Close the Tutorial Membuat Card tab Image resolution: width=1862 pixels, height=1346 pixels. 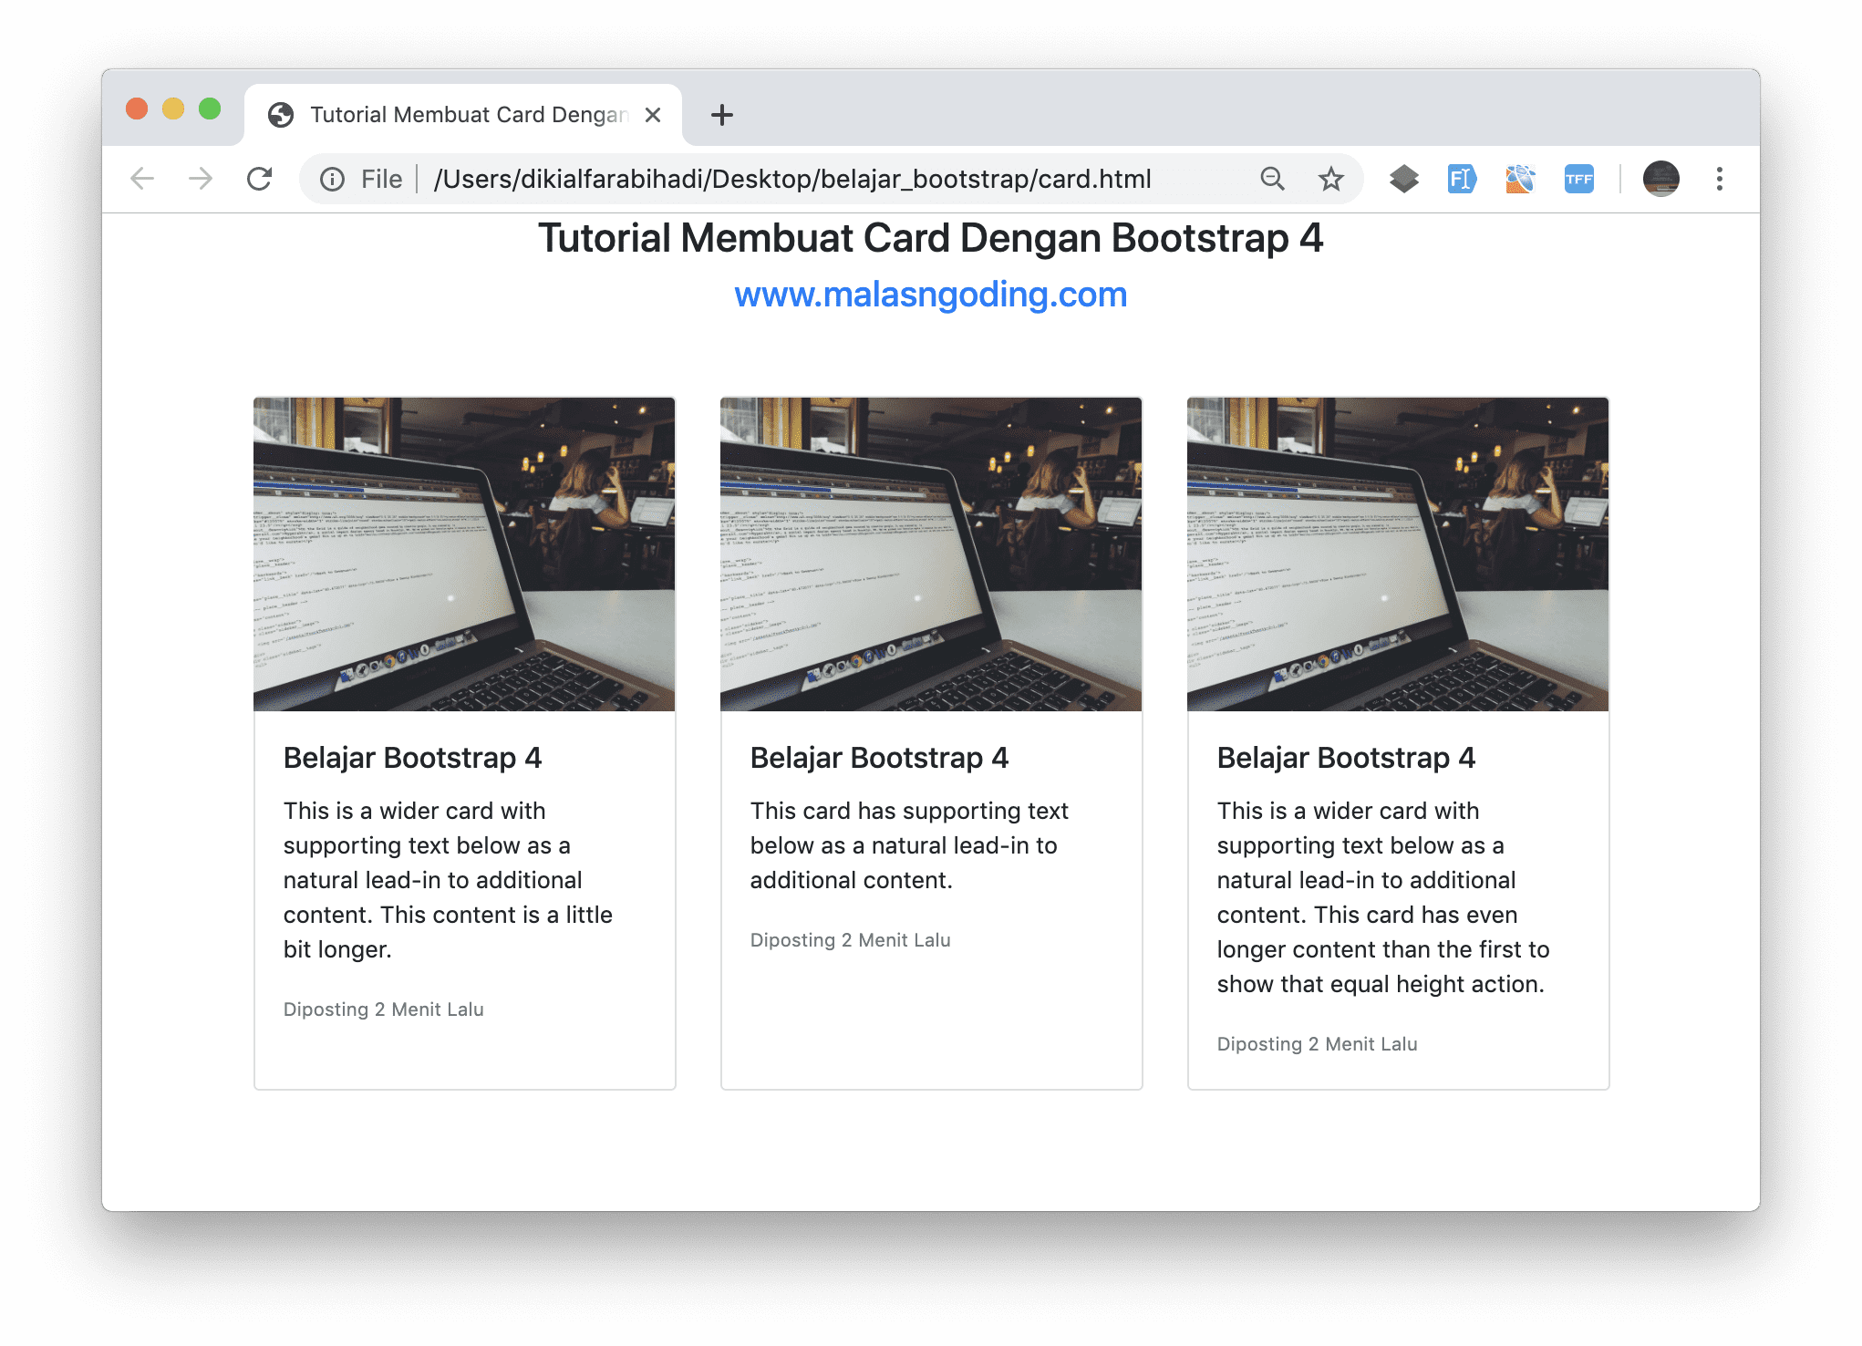pyautogui.click(x=653, y=115)
